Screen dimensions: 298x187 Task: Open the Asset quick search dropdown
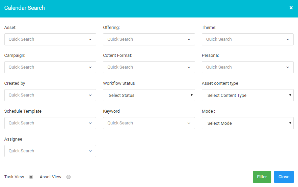point(50,39)
